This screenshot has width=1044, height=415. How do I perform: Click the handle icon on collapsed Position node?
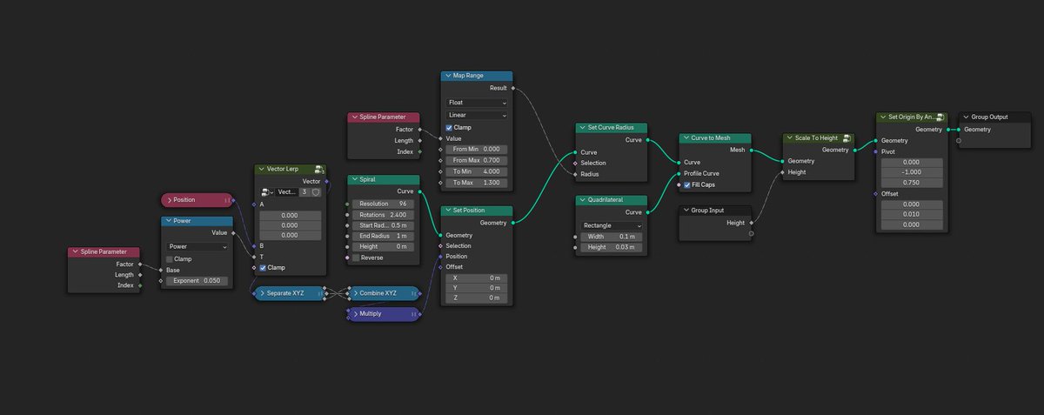(x=228, y=200)
